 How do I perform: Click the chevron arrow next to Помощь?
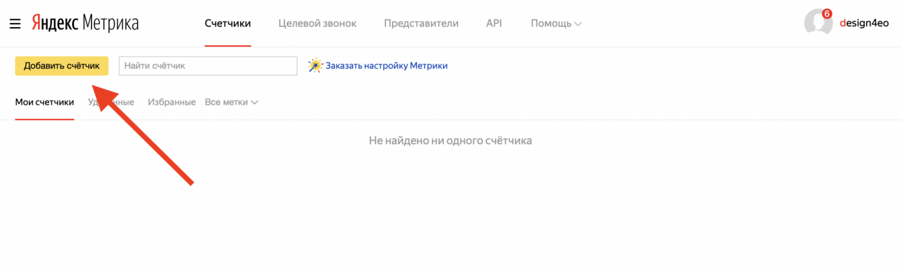click(578, 24)
